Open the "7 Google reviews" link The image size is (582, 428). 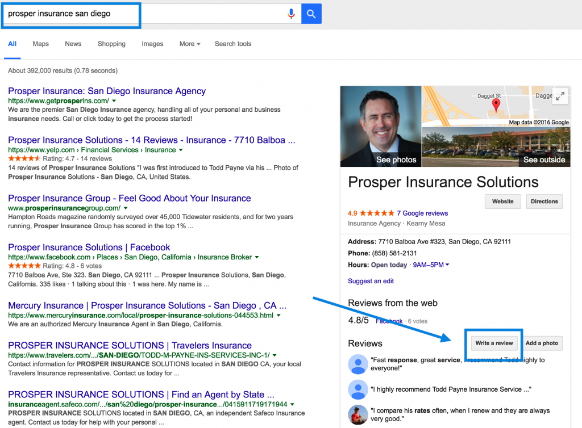[422, 213]
